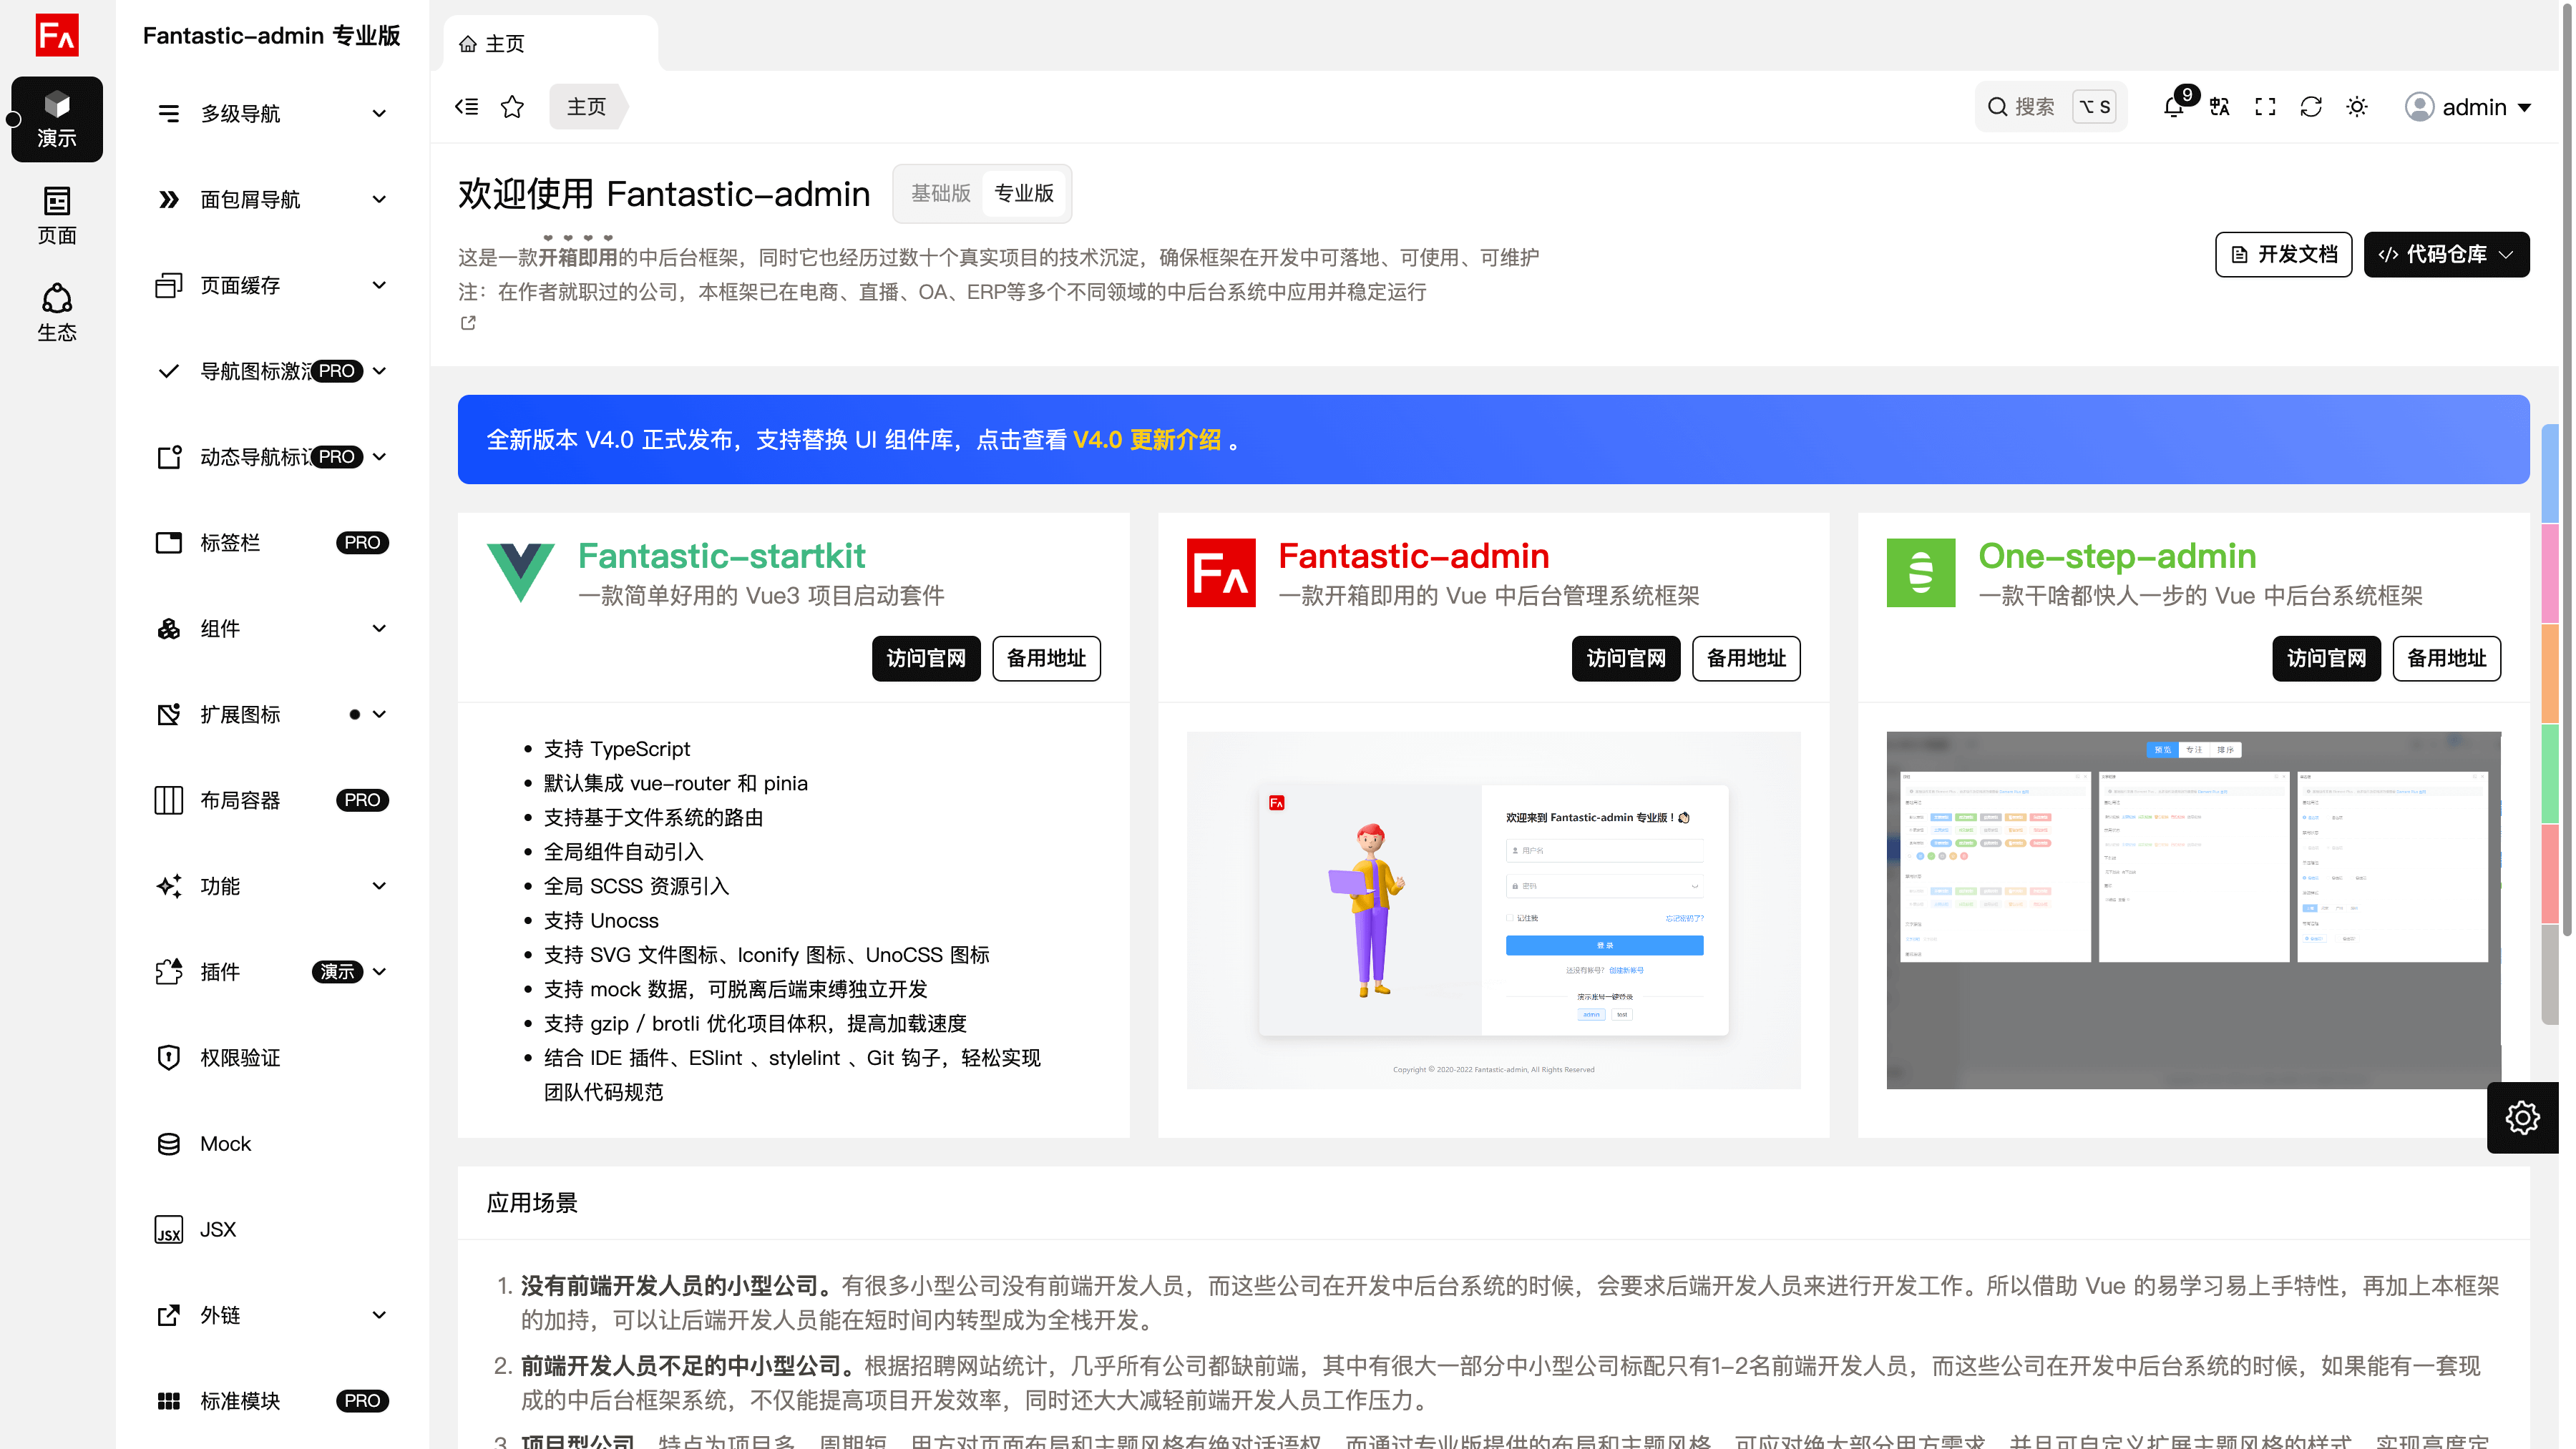The image size is (2576, 1449).
Task: Click the Fantastic-admin logo in the sidebar
Action: click(x=57, y=35)
